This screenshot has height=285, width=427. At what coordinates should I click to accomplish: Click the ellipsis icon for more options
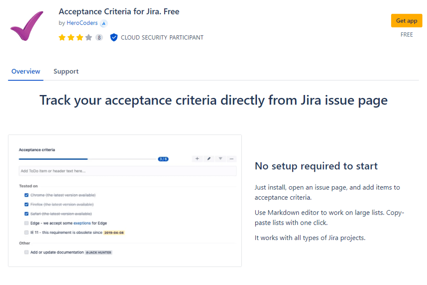click(x=232, y=159)
